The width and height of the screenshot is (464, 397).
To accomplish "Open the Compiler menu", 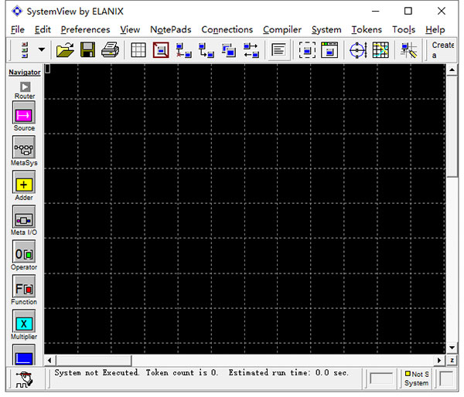I will (282, 29).
